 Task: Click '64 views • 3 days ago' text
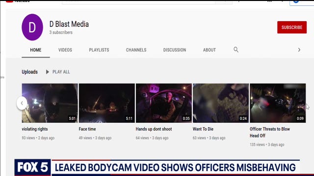pos(152,138)
